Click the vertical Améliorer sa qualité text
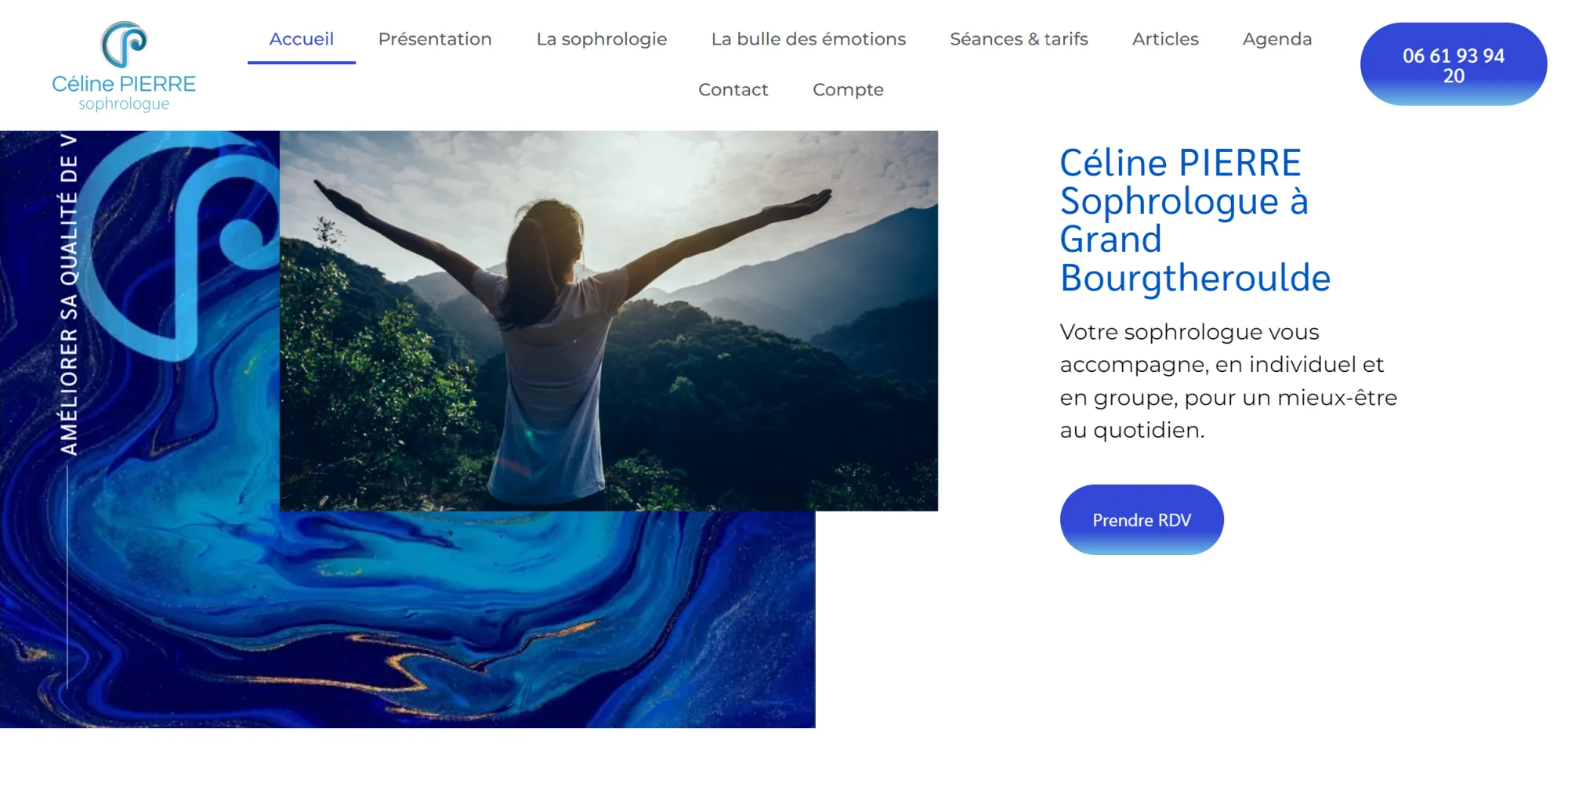 tap(69, 294)
